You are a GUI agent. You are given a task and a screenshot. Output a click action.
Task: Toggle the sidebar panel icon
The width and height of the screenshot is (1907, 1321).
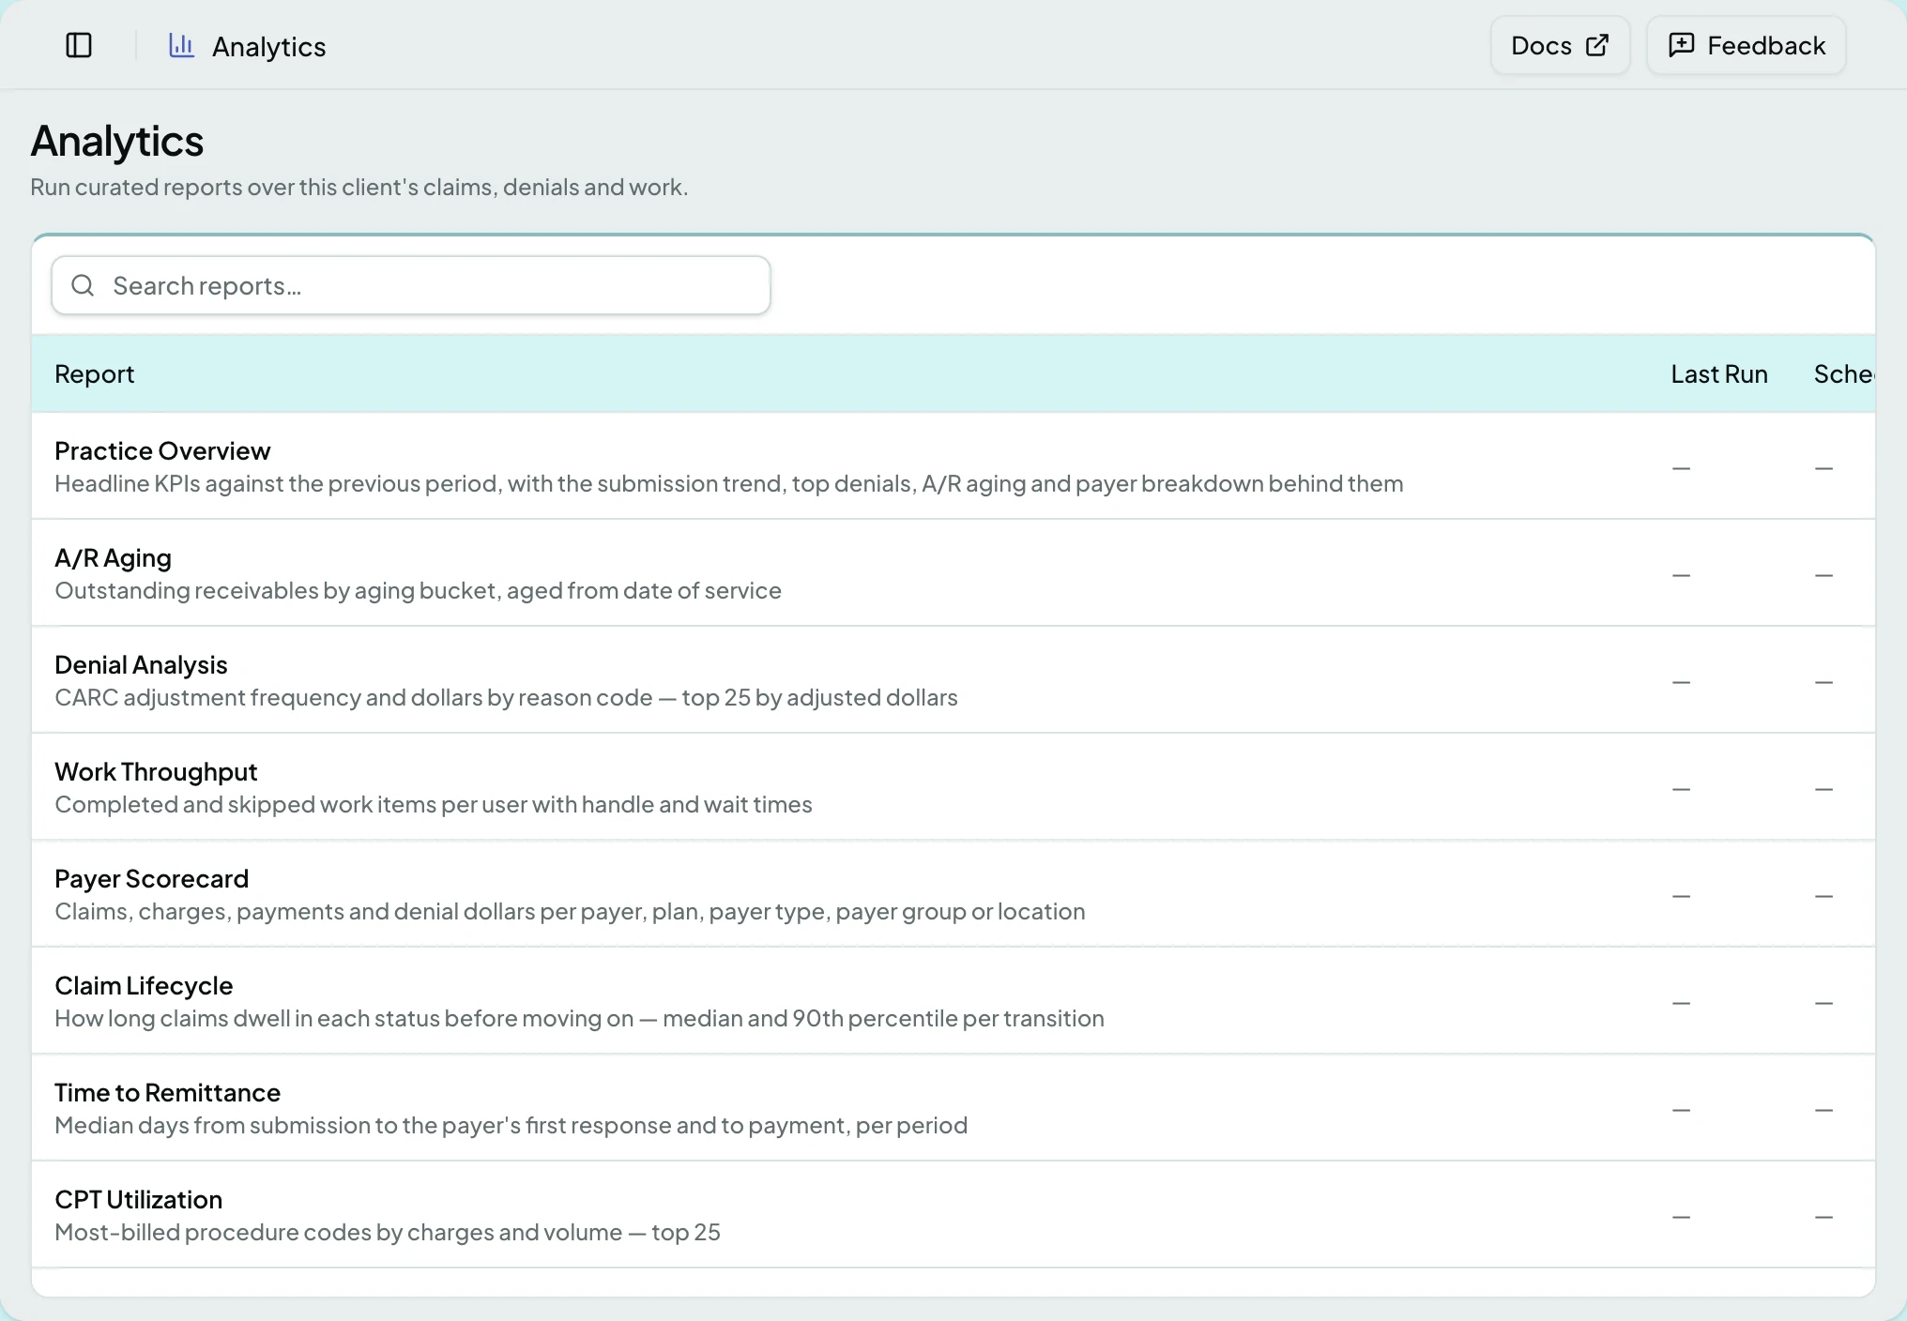[79, 45]
